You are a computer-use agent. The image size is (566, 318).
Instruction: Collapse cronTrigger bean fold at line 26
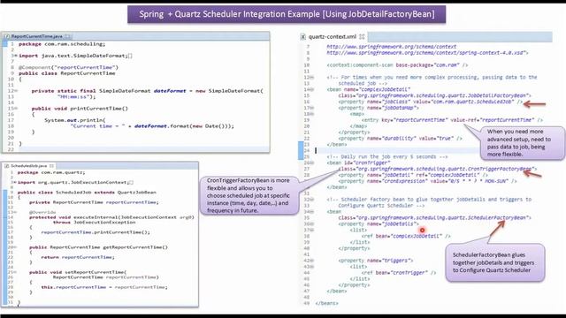point(312,163)
